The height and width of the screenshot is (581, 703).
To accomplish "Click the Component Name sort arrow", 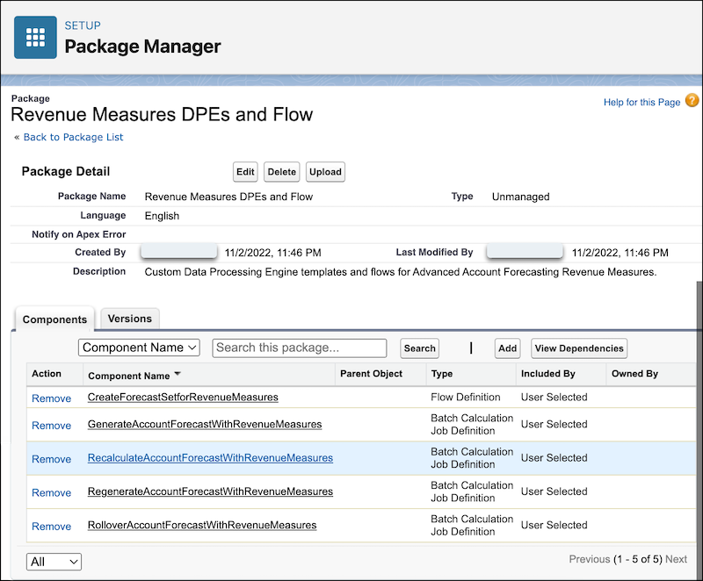I will (x=178, y=374).
